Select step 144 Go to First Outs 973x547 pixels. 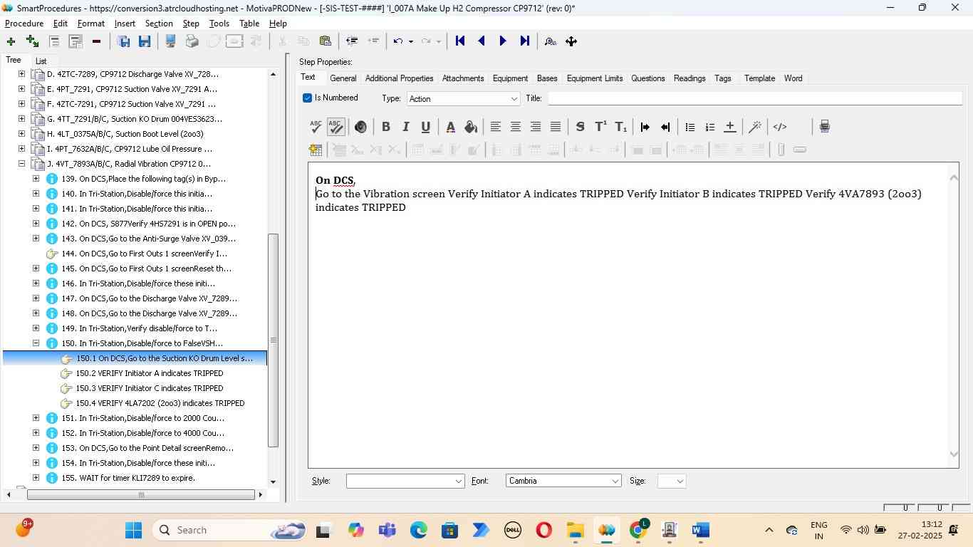145,254
